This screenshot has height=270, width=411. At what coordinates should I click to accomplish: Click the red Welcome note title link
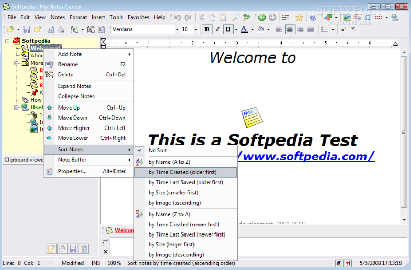coord(124,230)
